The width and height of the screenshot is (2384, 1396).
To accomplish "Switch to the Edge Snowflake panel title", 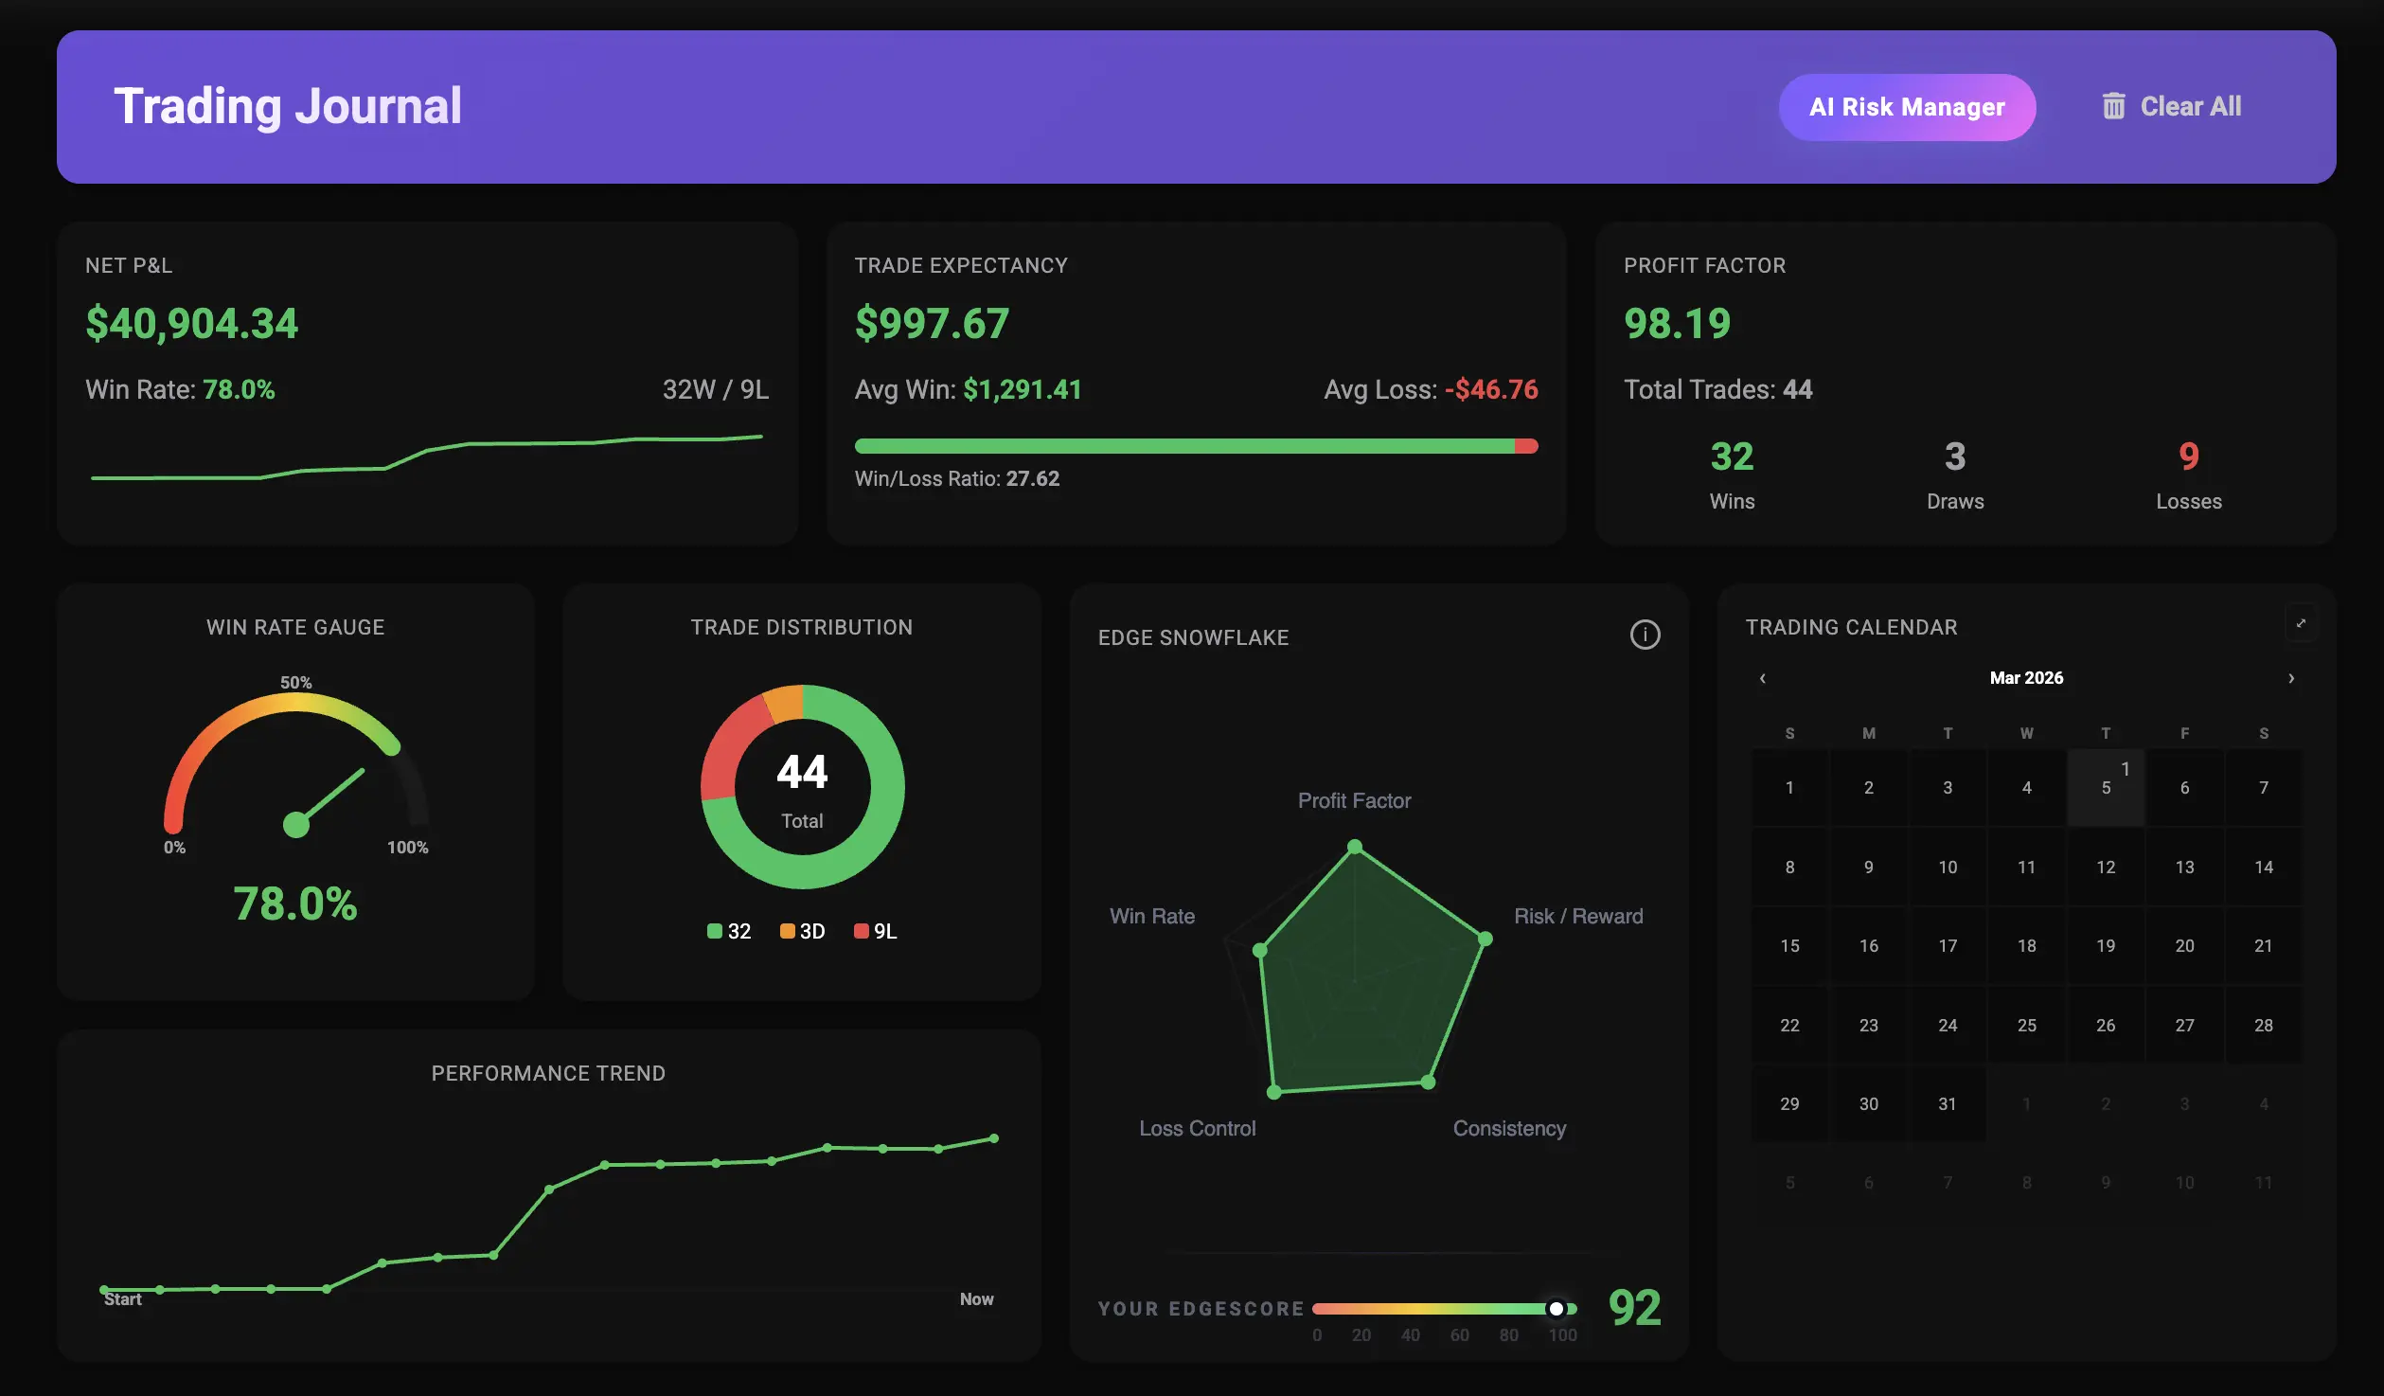I will pyautogui.click(x=1194, y=637).
